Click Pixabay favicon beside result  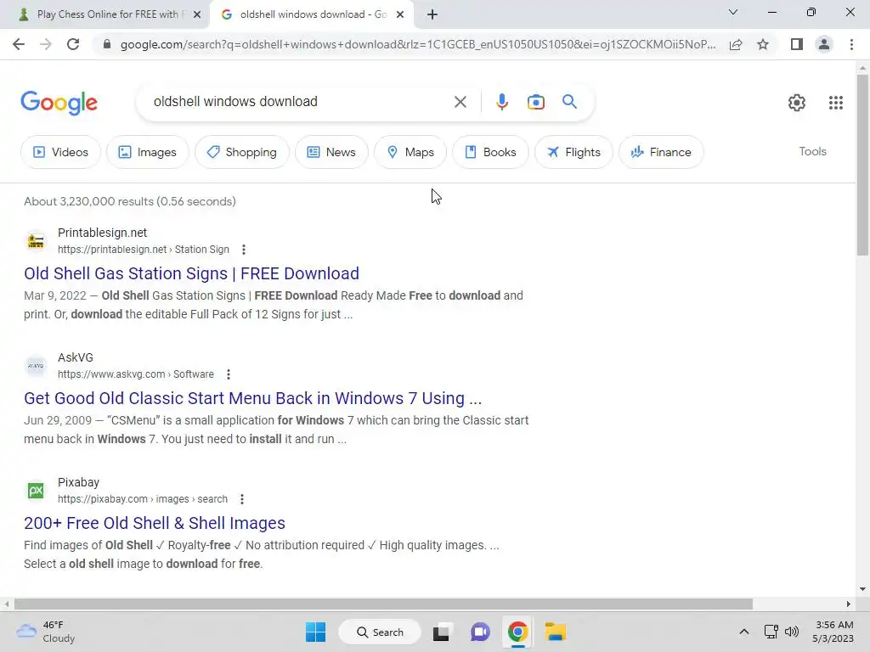point(36,491)
